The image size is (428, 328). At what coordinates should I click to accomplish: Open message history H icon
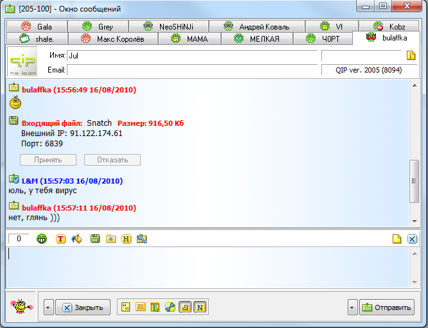pos(126,239)
